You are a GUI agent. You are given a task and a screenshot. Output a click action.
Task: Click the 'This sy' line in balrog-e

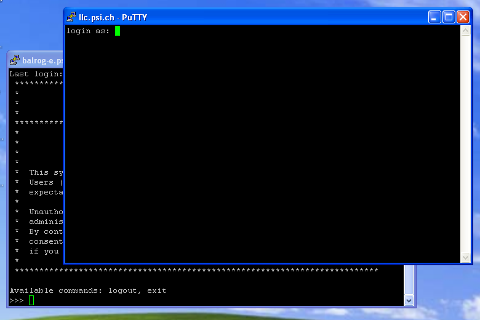coord(46,172)
